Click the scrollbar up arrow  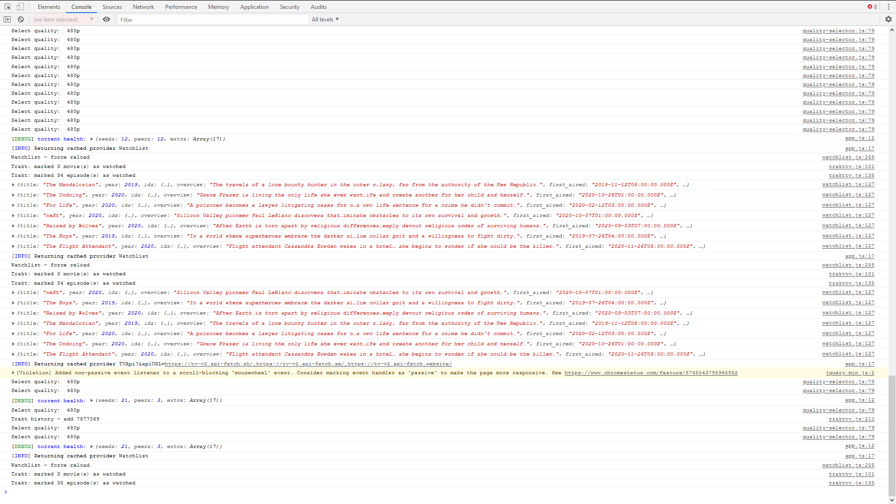coord(892,30)
